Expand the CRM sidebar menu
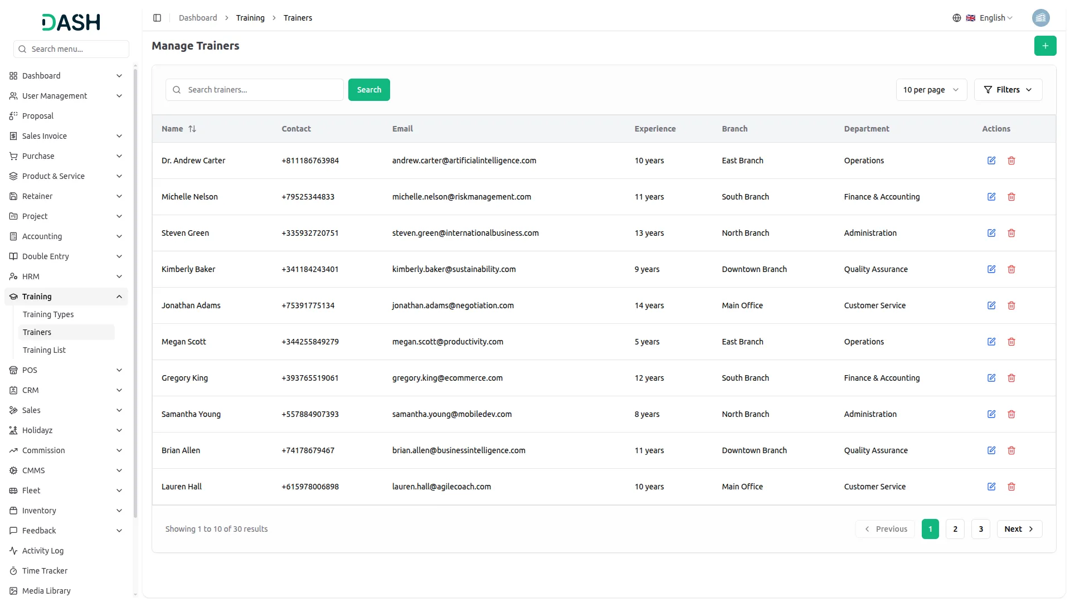The height and width of the screenshot is (602, 1070). tap(66, 390)
